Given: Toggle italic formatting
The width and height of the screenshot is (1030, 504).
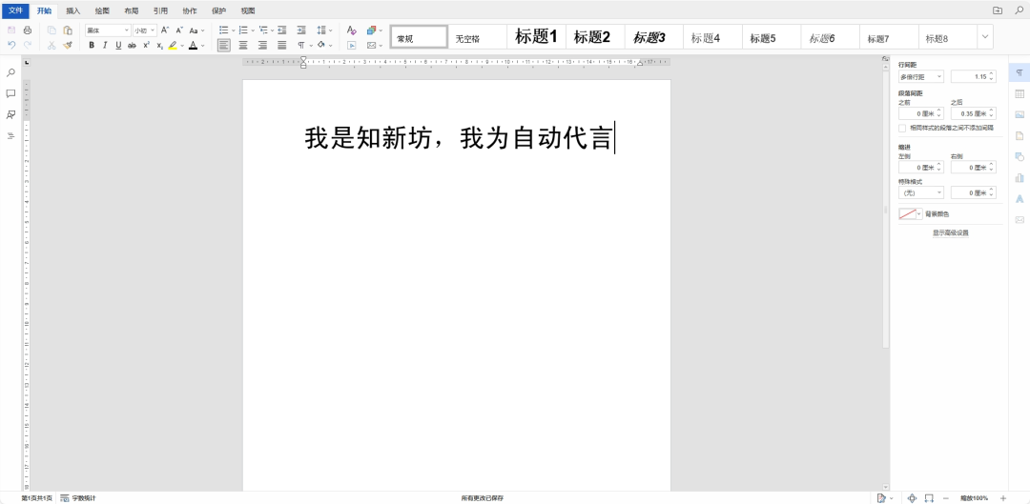Looking at the screenshot, I should (105, 46).
